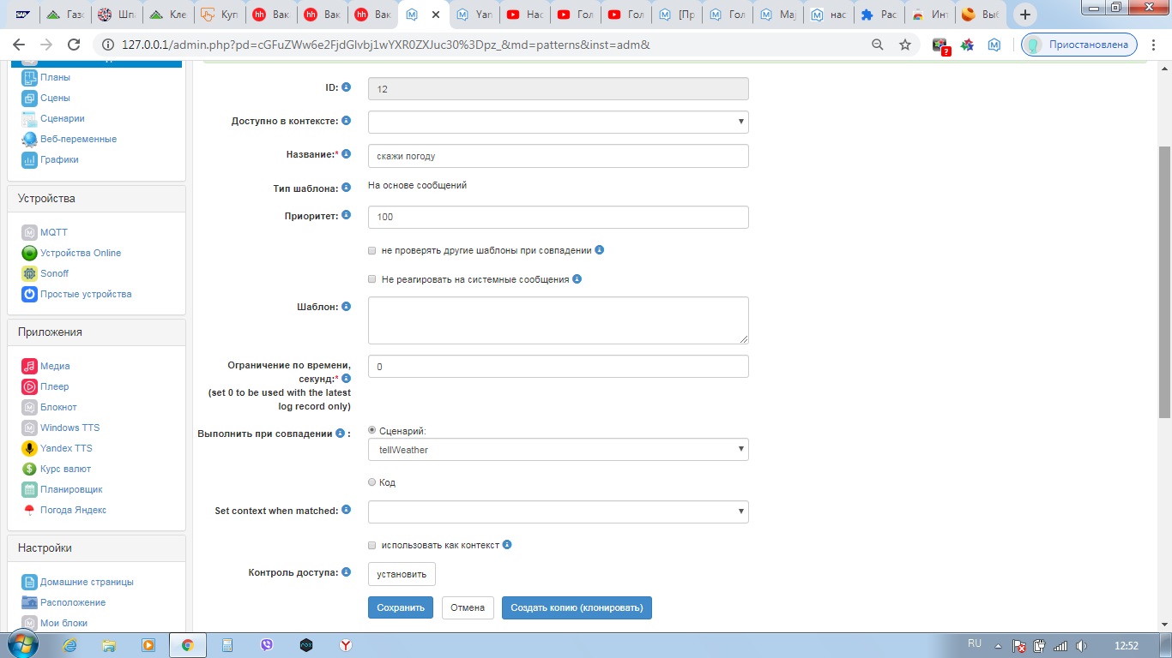Viewport: 1172px width, 658px height.
Task: Switch to the 'Шпа' browser tab
Action: [118, 15]
